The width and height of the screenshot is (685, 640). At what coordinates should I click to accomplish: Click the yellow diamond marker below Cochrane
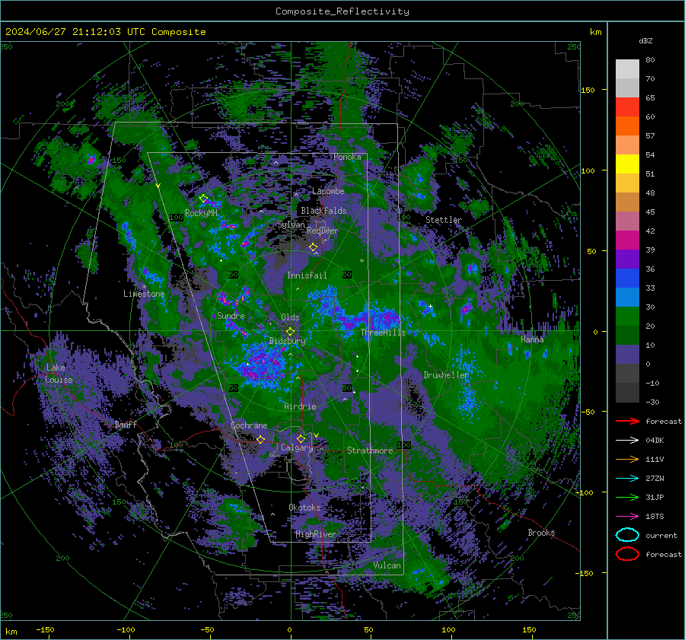point(260,439)
